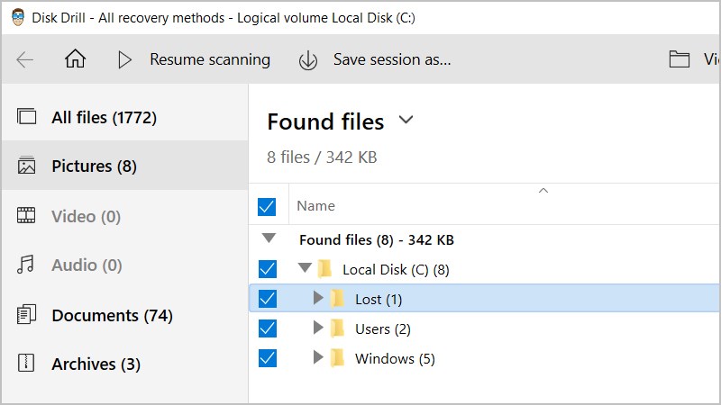Click the Local Disk (C) (8) label
Viewport: 721px width, 405px height.
(396, 269)
